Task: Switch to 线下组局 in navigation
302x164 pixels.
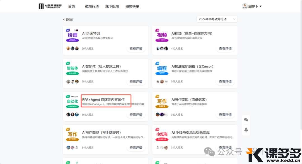Action: (112, 6)
